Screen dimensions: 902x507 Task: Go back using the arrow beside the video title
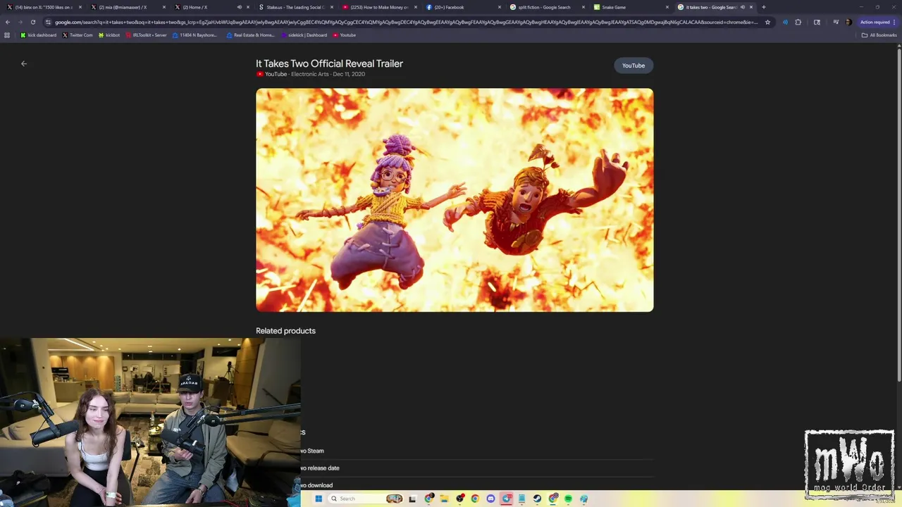click(x=24, y=63)
